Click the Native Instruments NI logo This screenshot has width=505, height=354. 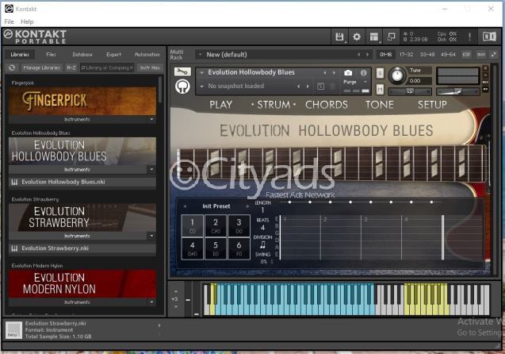(489, 37)
